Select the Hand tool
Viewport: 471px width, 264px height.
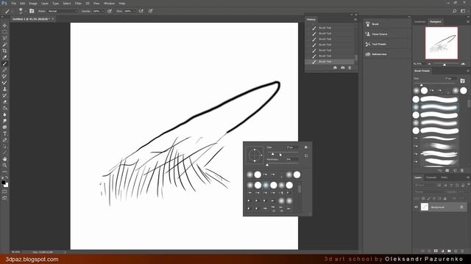[4, 159]
